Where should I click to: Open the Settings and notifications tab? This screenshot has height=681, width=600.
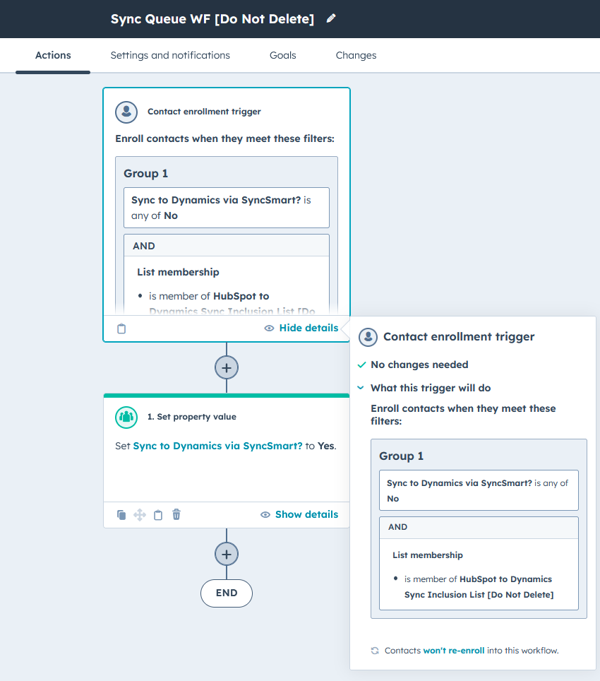170,56
